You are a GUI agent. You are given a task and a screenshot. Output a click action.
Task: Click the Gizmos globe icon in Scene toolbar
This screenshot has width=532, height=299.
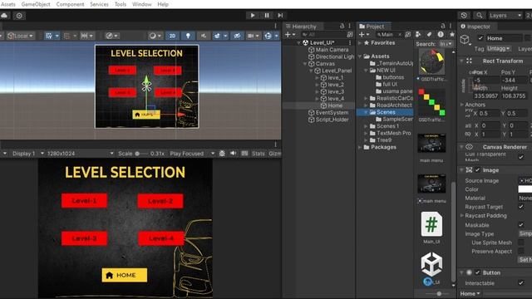tap(268, 36)
